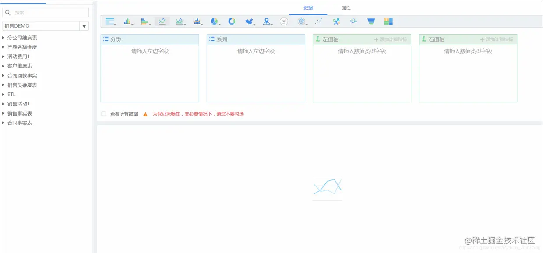Select the table chart type icon
This screenshot has width=543, height=253.
pos(109,21)
